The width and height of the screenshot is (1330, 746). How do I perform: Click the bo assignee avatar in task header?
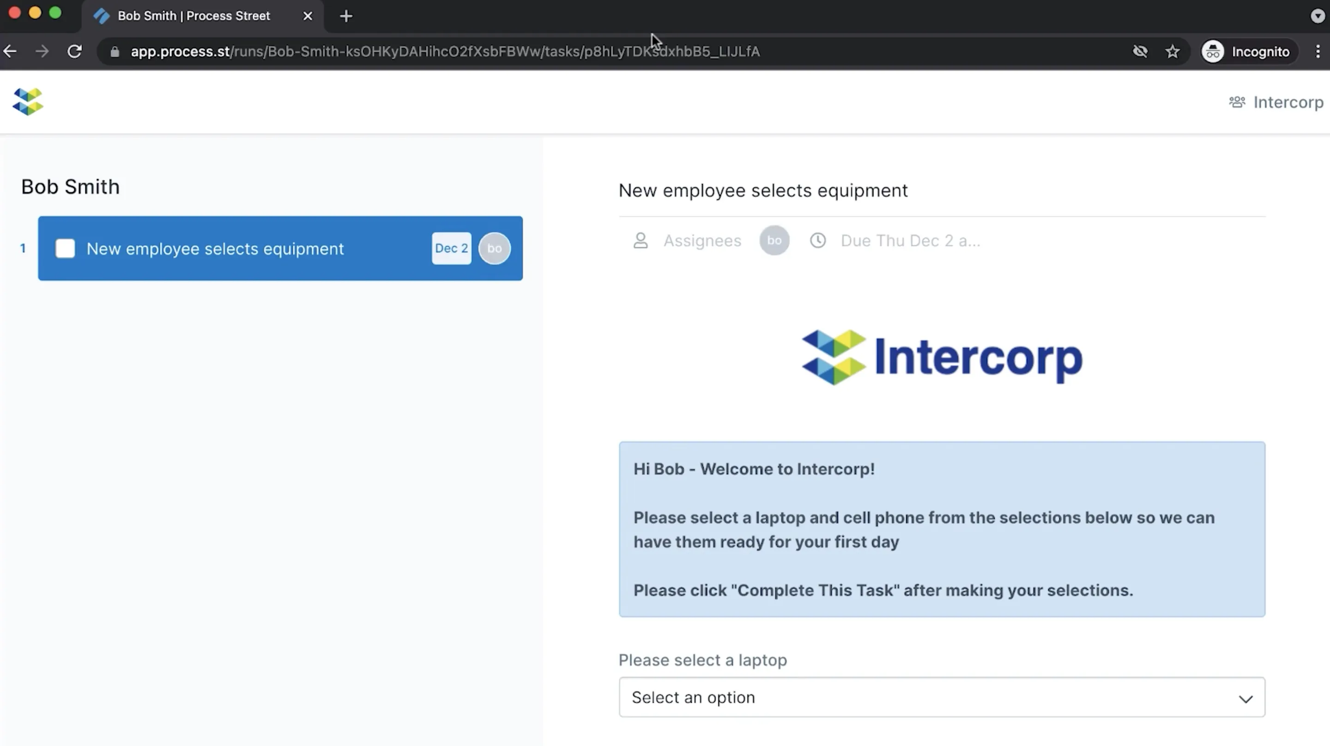[774, 241]
